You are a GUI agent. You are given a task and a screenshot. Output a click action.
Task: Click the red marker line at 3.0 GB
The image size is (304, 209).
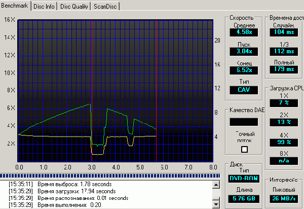point(92,91)
